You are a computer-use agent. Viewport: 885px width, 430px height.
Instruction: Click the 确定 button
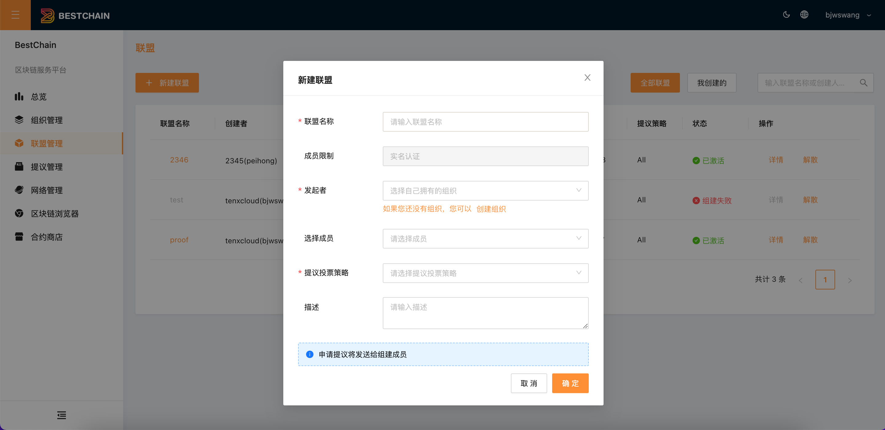click(570, 383)
